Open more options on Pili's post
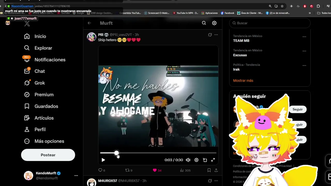 click(216, 35)
